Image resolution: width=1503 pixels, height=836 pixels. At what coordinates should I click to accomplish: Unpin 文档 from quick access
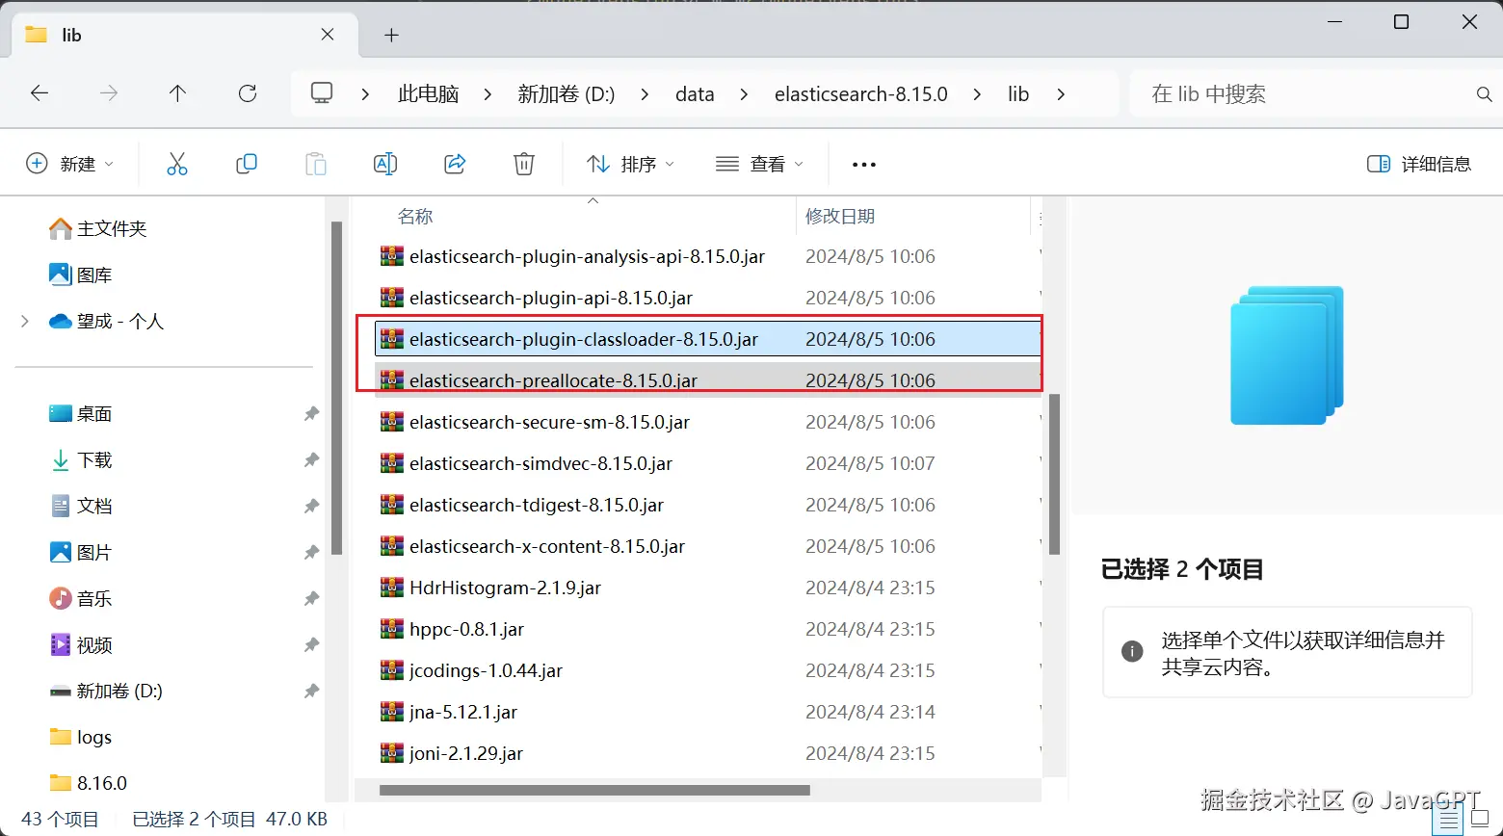pyautogui.click(x=311, y=507)
